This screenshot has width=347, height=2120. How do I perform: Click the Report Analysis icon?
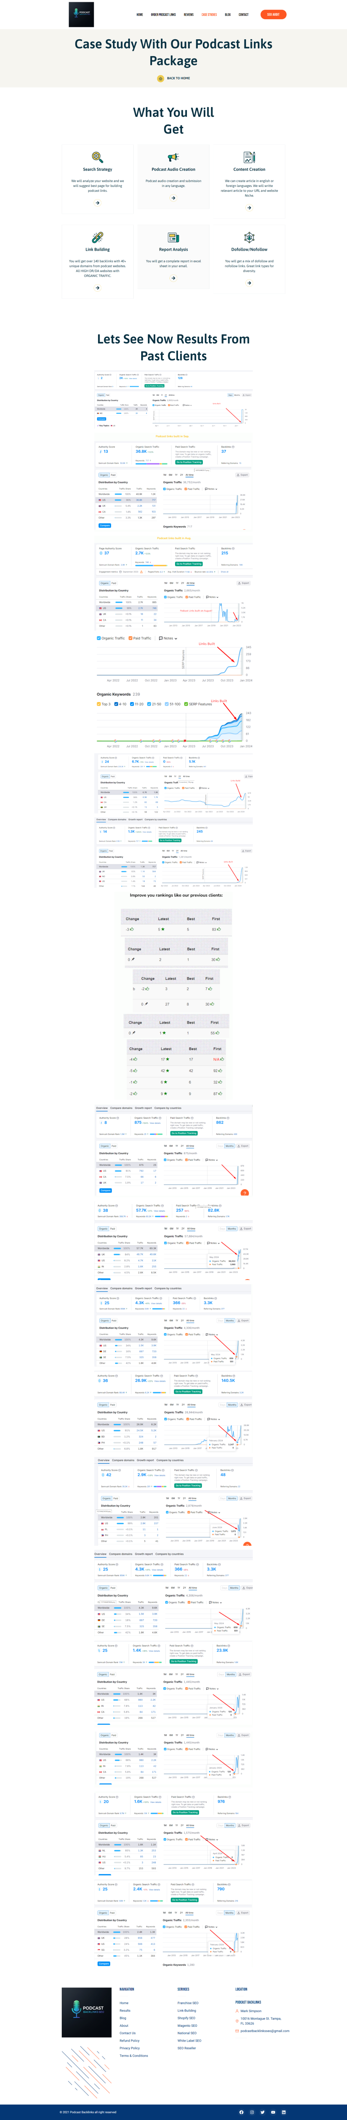[173, 237]
